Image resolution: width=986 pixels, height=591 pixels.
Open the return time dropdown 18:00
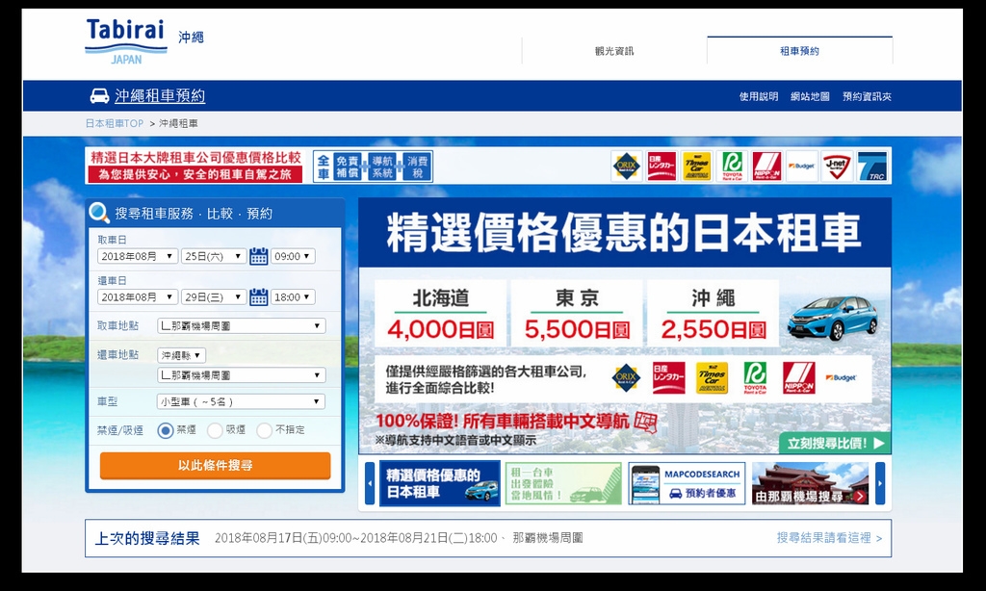click(x=293, y=296)
